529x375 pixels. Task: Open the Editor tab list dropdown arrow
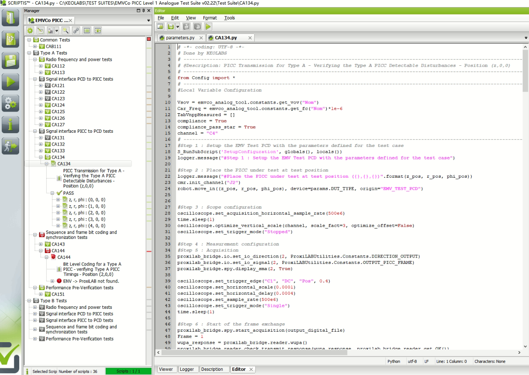[x=526, y=38]
